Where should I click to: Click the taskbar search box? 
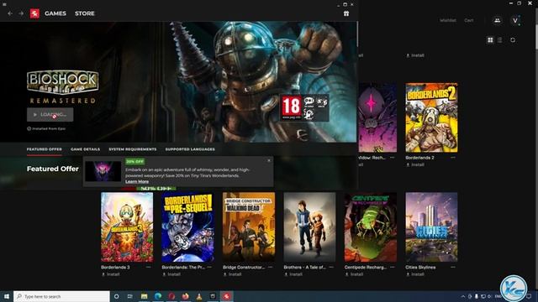click(x=61, y=296)
